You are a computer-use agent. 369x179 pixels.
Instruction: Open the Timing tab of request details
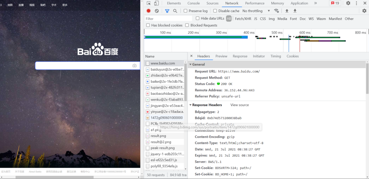click(275, 56)
